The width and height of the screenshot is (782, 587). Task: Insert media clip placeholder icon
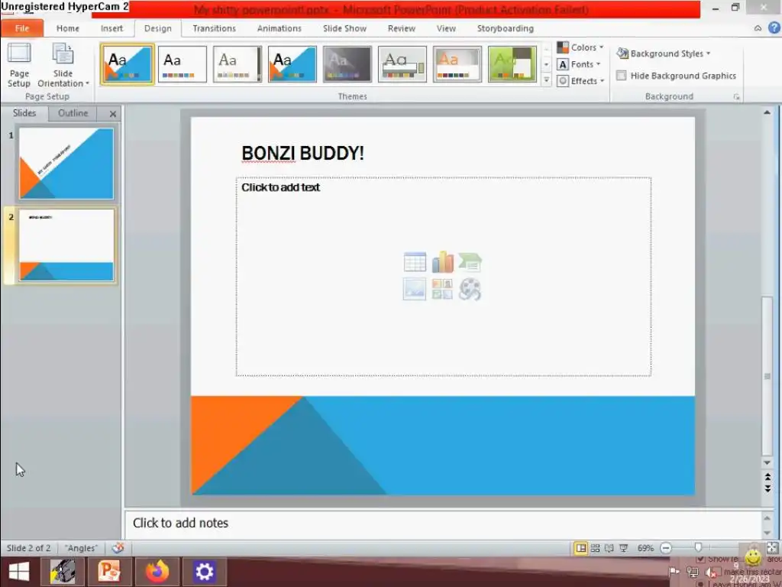(x=470, y=289)
